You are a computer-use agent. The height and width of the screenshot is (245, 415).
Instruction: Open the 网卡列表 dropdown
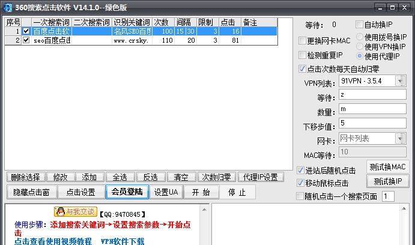[x=400, y=138]
